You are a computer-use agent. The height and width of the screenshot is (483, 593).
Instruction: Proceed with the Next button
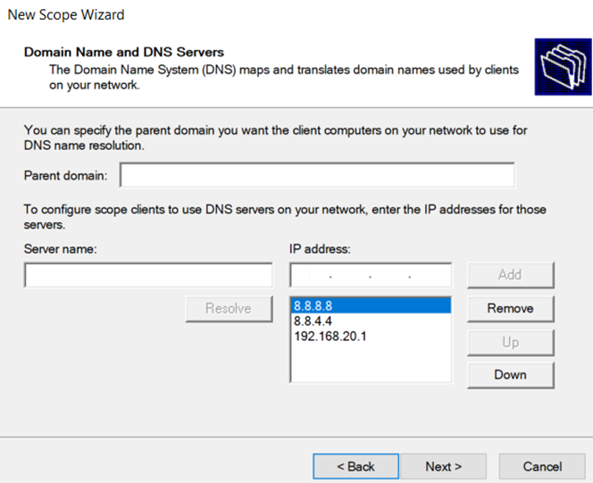(444, 466)
